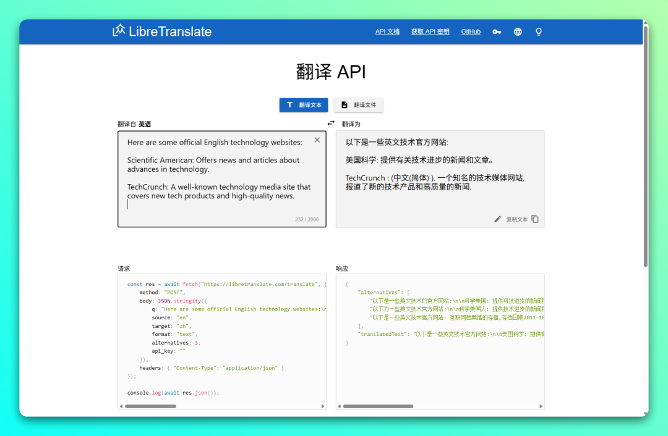Select the 翻译文本 tab

click(x=304, y=105)
